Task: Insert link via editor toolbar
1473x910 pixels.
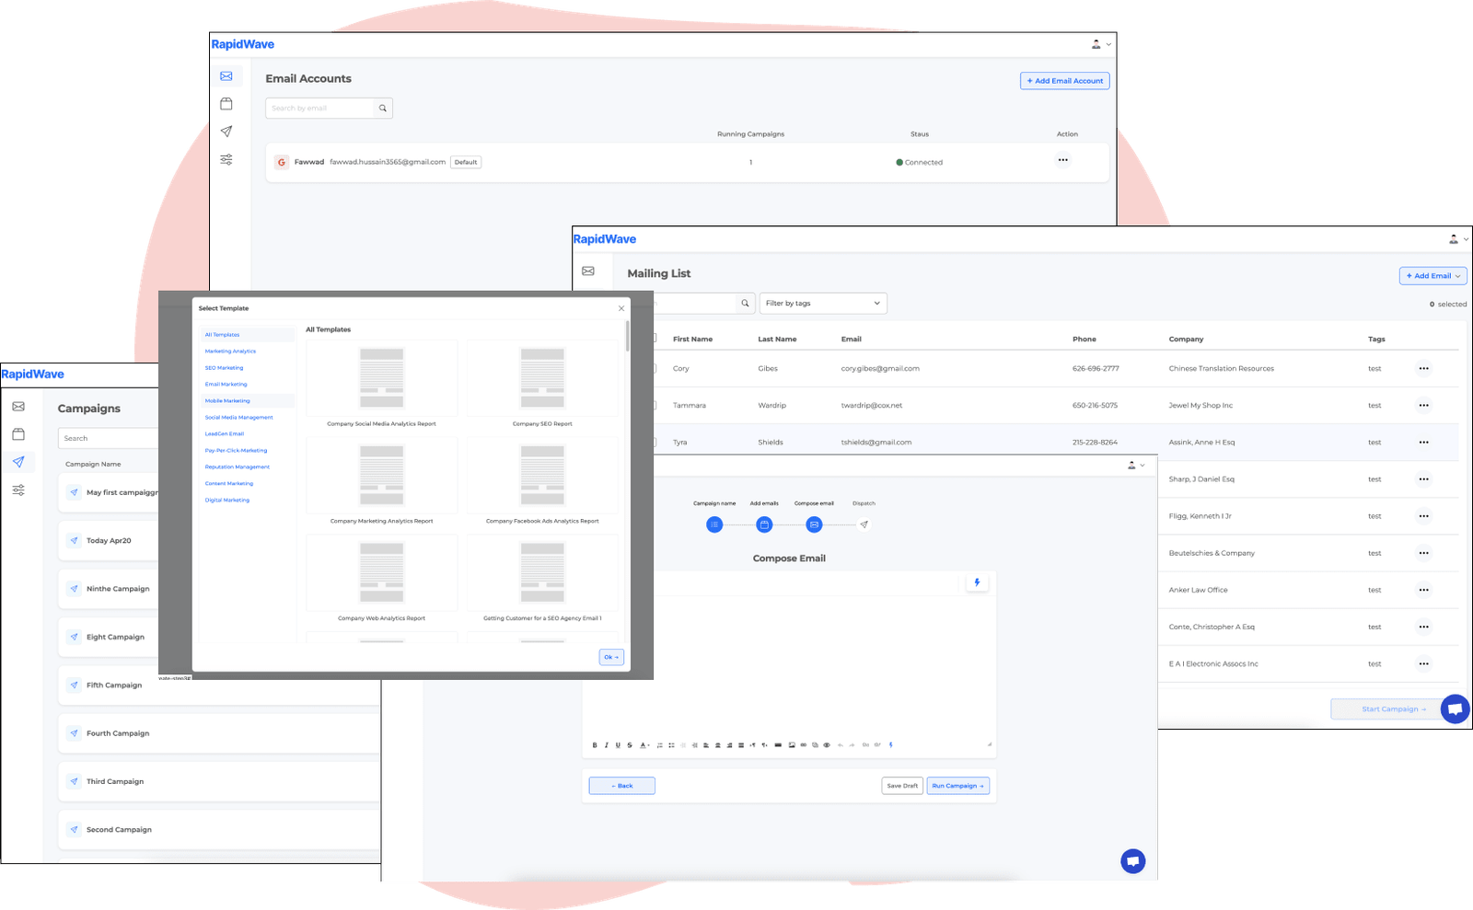Action: click(804, 745)
